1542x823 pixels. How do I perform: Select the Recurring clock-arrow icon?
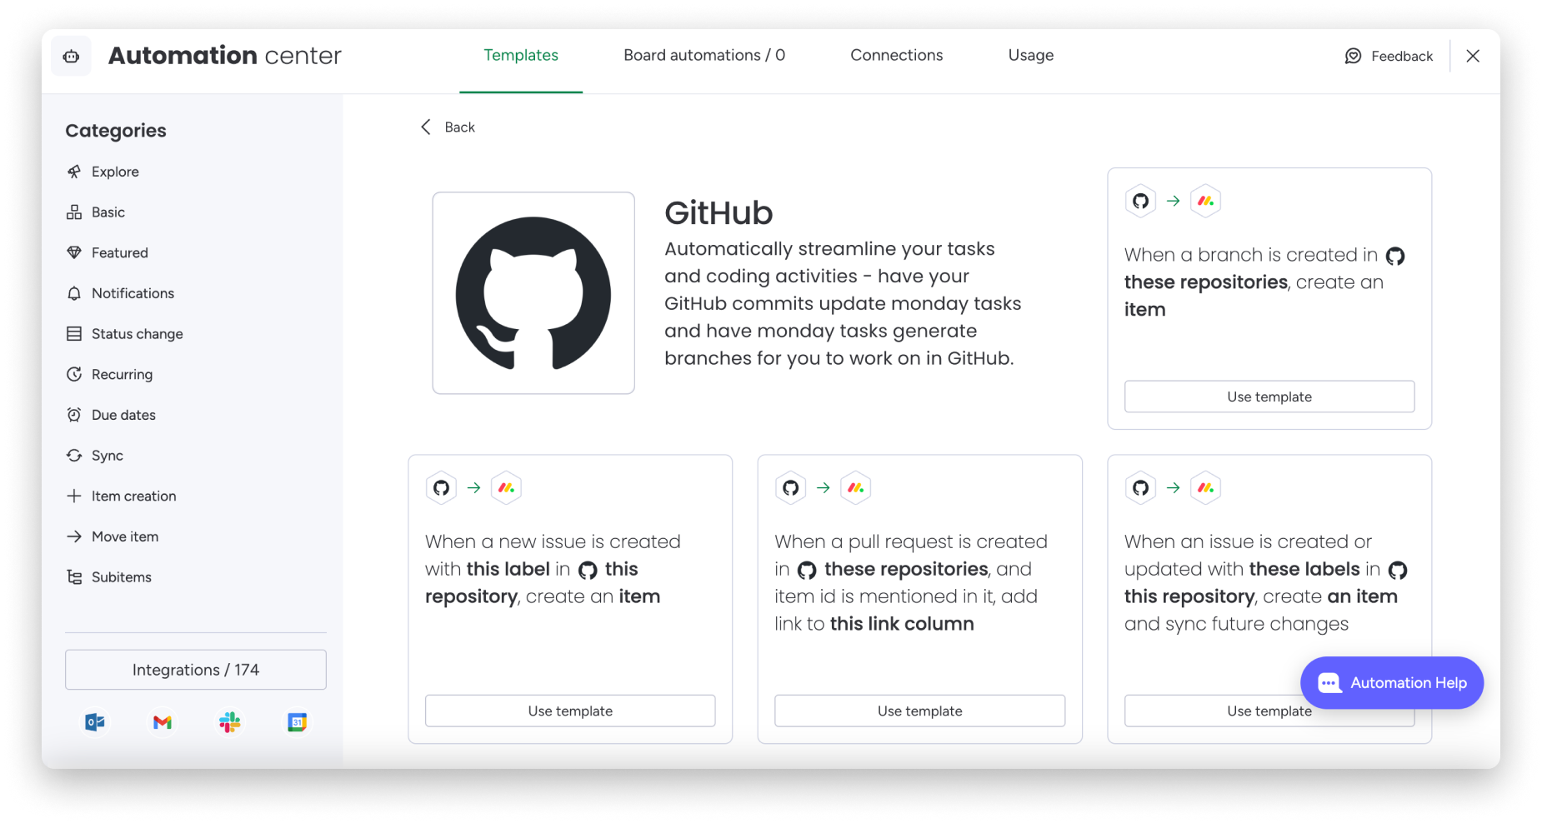click(74, 374)
